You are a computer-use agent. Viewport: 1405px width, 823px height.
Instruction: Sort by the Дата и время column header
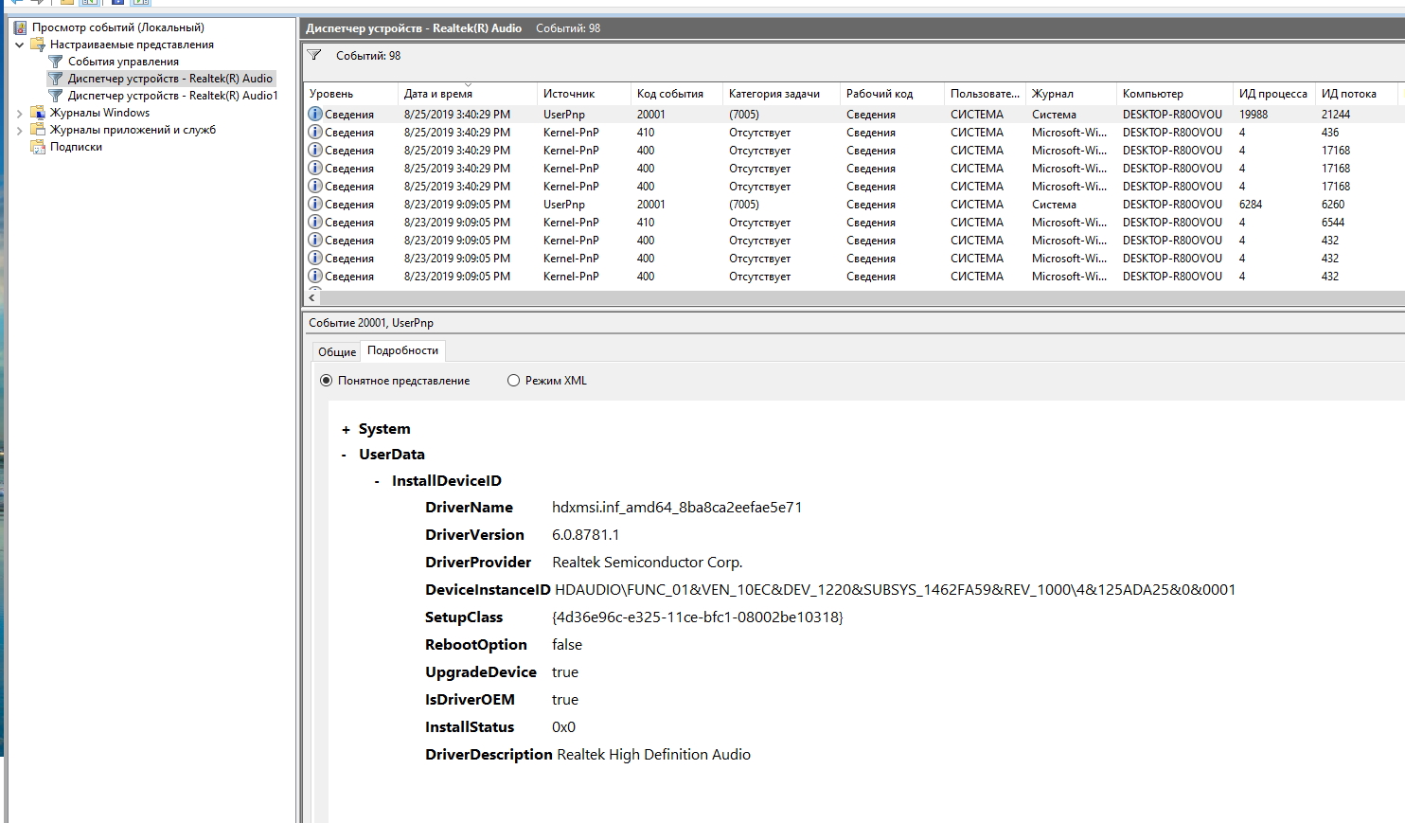pyautogui.click(x=467, y=94)
